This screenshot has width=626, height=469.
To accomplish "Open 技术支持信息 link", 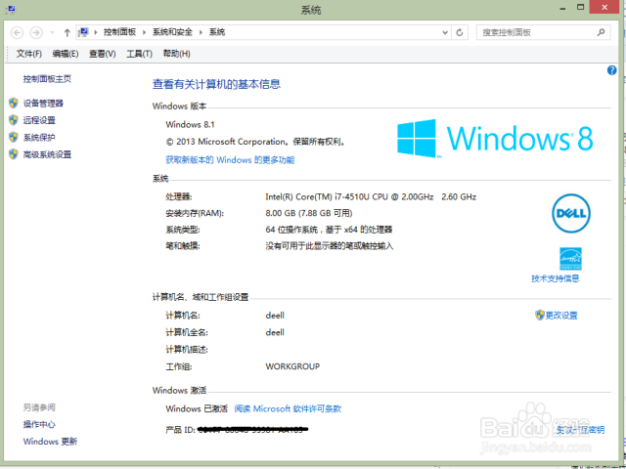I will click(x=556, y=278).
